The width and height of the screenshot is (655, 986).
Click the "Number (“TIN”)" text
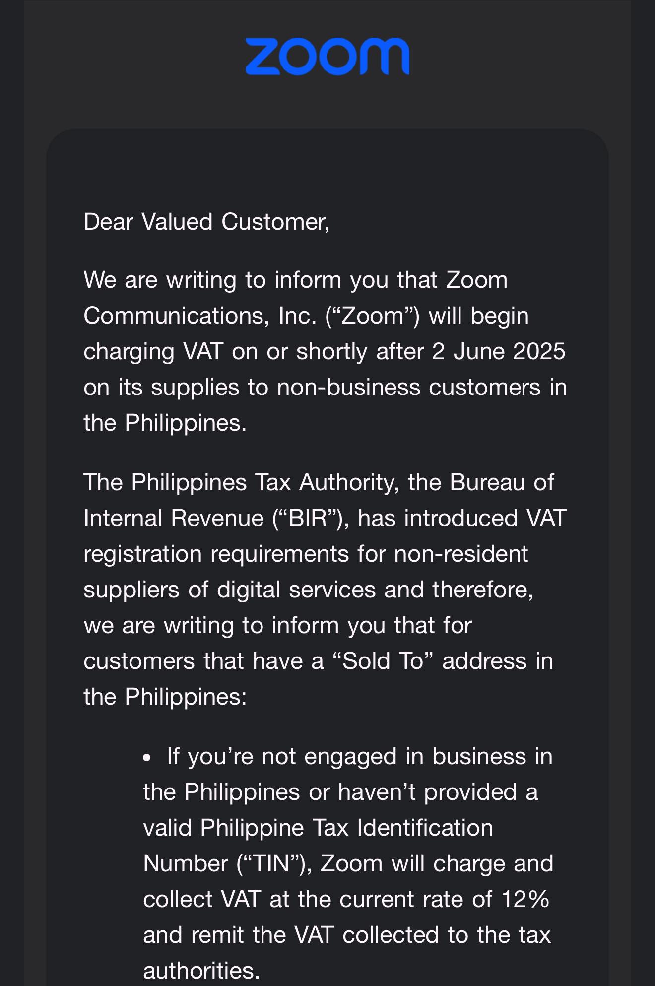227,864
